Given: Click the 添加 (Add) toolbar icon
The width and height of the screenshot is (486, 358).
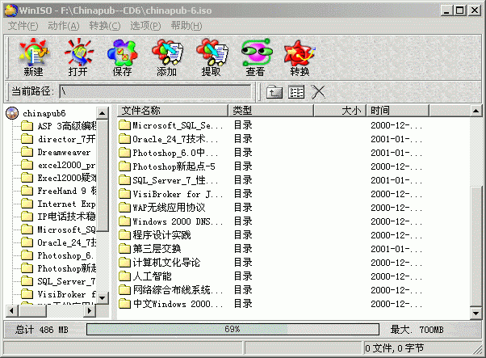Looking at the screenshot, I should pos(167,57).
